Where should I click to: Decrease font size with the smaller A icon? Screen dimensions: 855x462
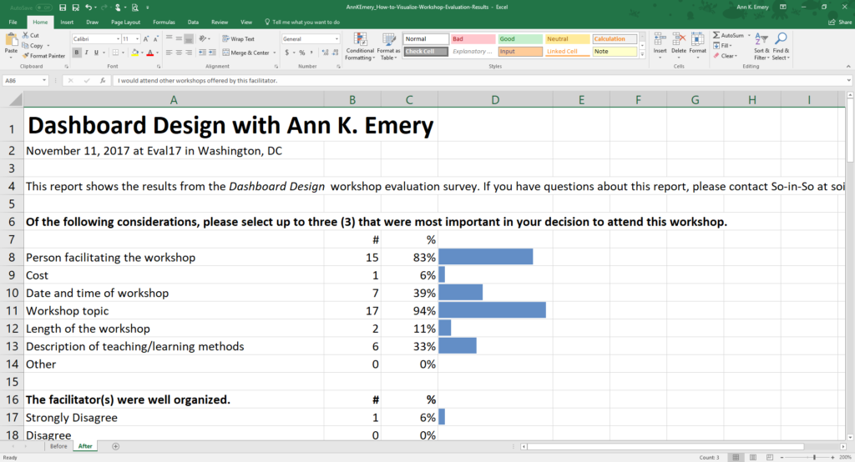156,39
